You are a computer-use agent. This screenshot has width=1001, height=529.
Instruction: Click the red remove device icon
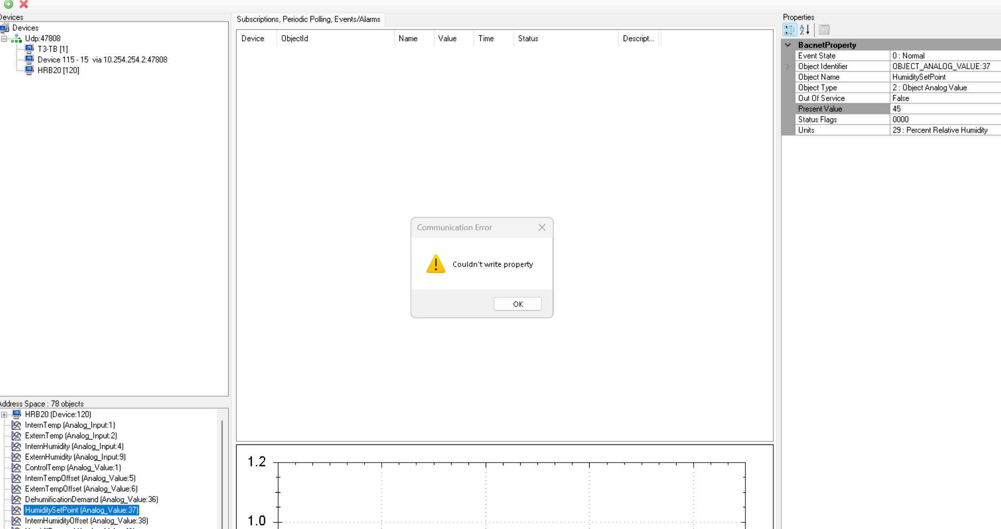24,4
